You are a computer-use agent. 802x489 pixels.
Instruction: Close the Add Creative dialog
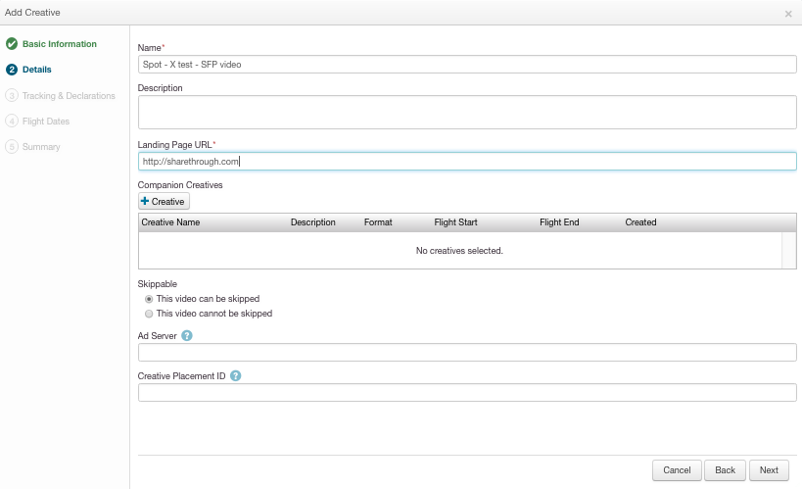pos(788,15)
